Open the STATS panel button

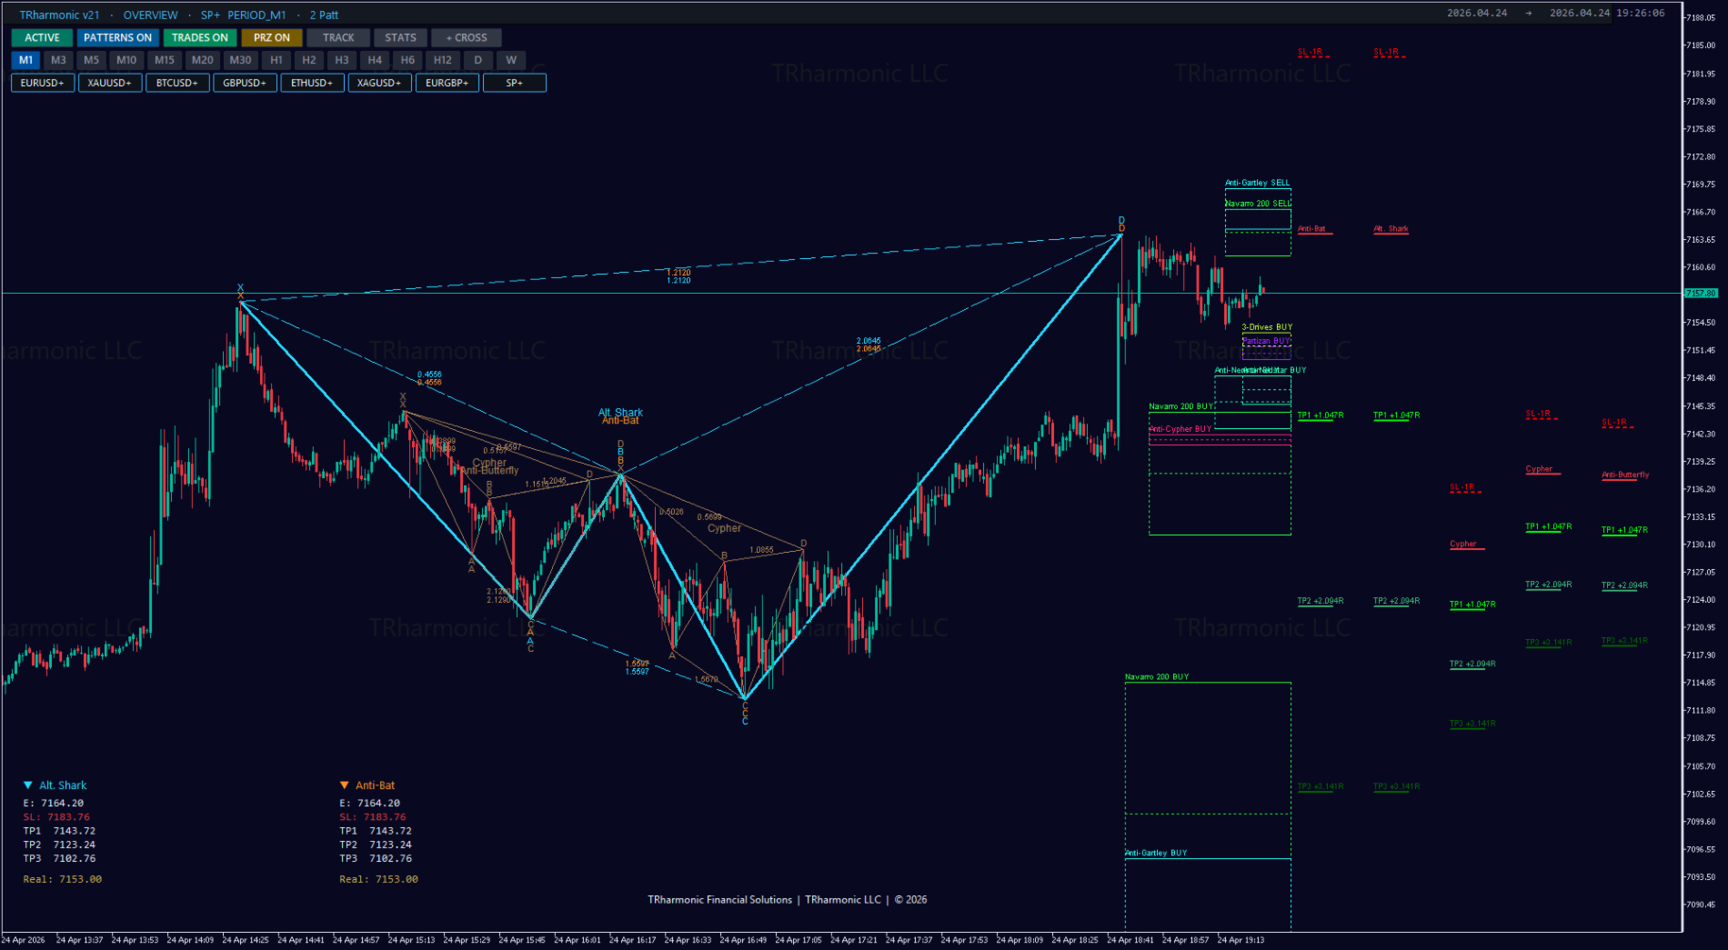(400, 37)
